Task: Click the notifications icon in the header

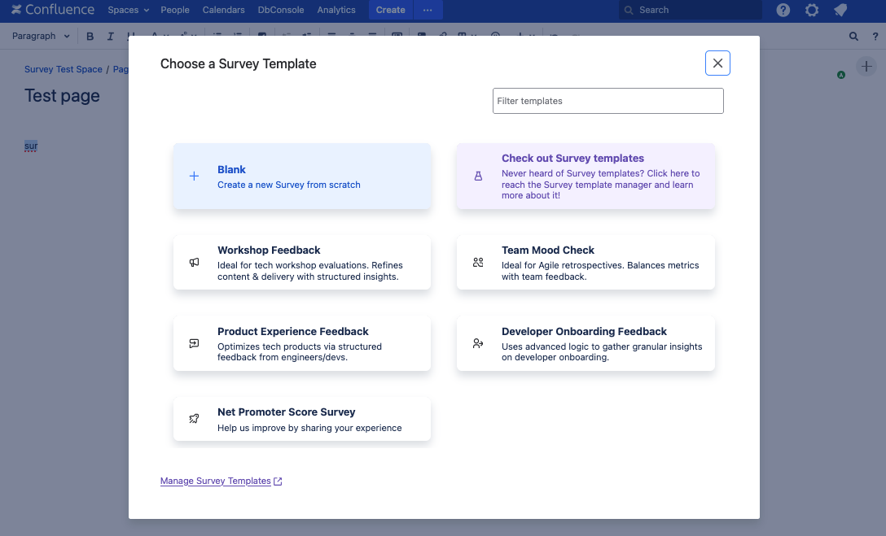Action: click(840, 10)
